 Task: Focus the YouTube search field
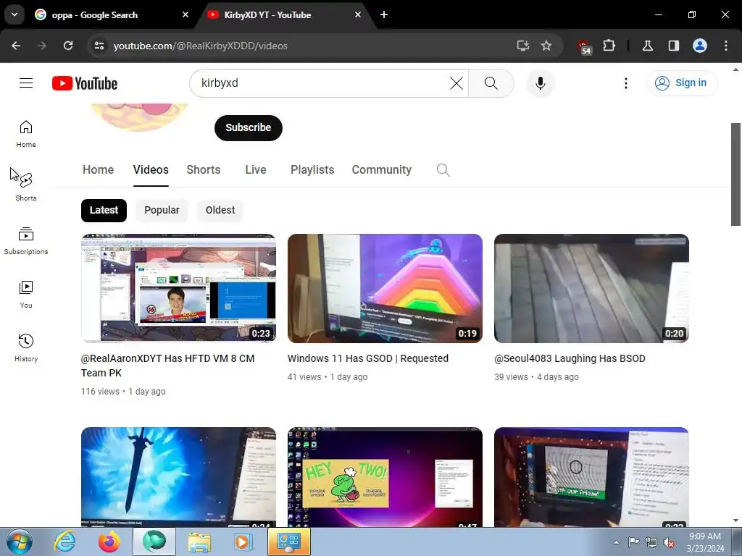point(322,83)
